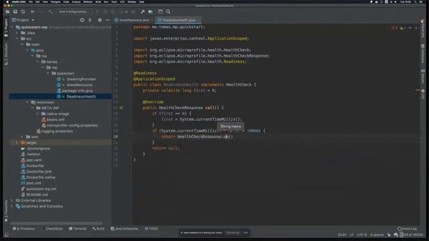429x241 pixels.
Task: Click the Run Anything window icon
Action: click(x=161, y=12)
